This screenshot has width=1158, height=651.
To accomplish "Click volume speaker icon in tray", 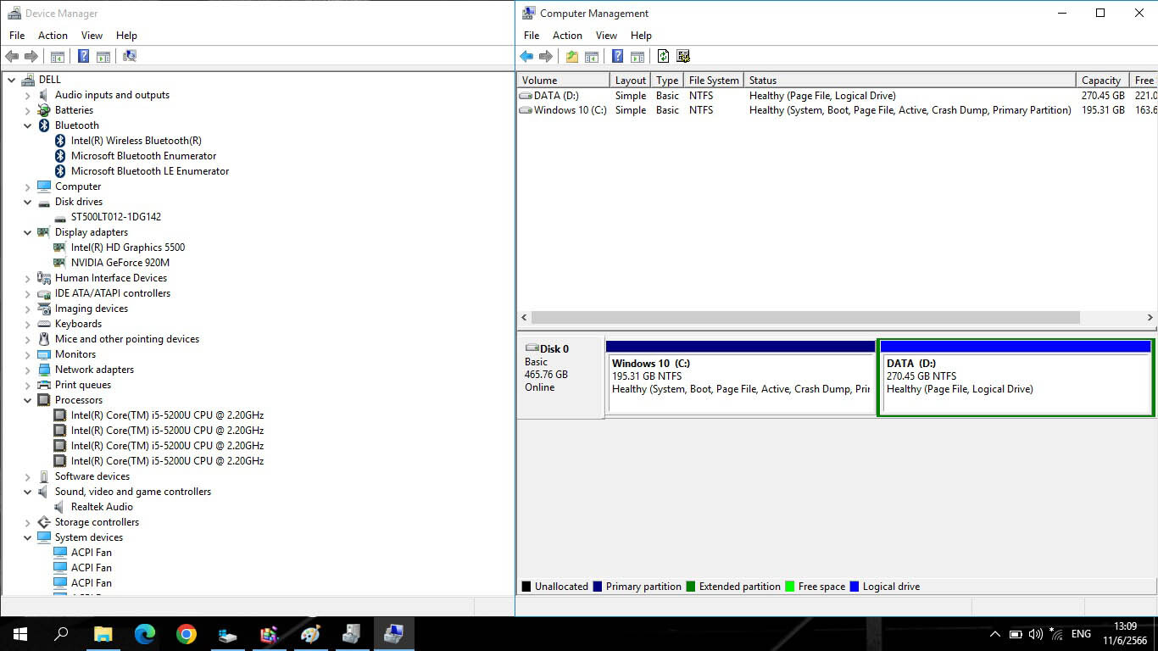I will point(1035,634).
